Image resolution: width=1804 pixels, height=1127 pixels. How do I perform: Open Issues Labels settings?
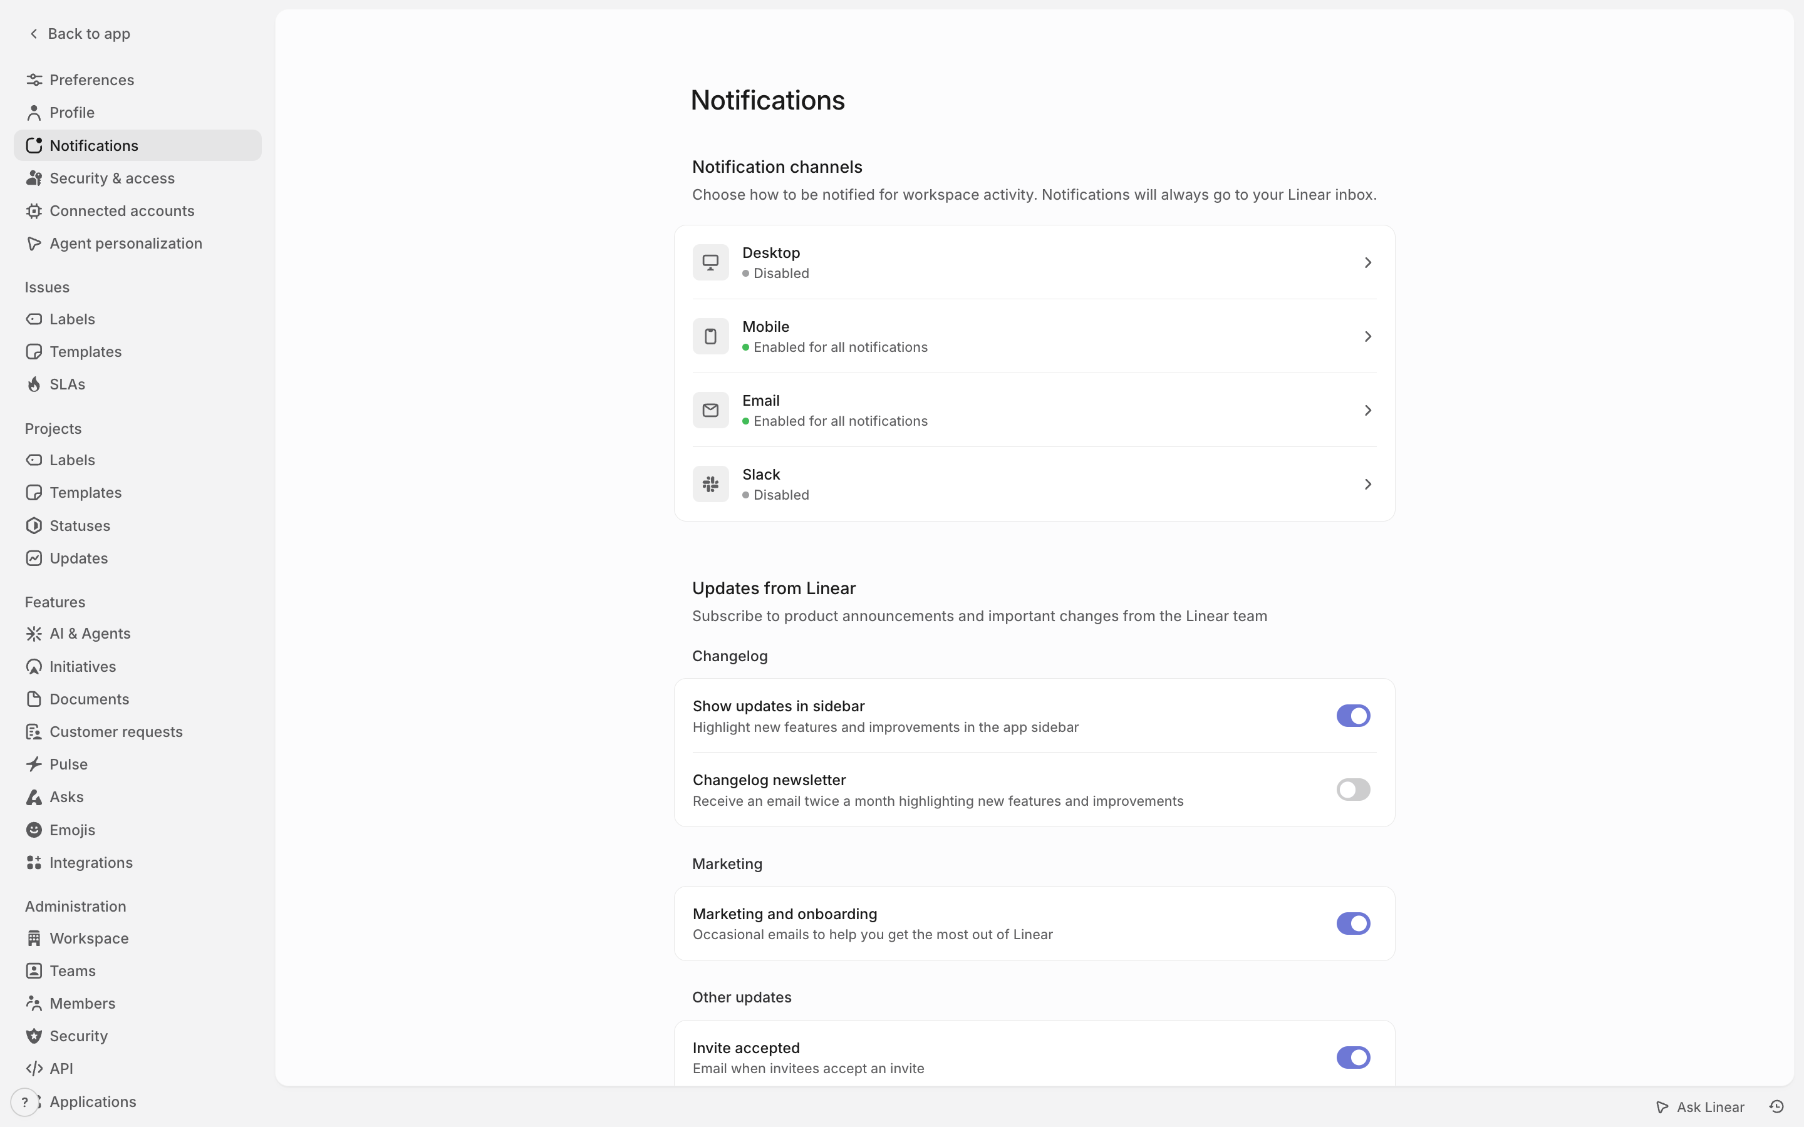pyautogui.click(x=138, y=319)
